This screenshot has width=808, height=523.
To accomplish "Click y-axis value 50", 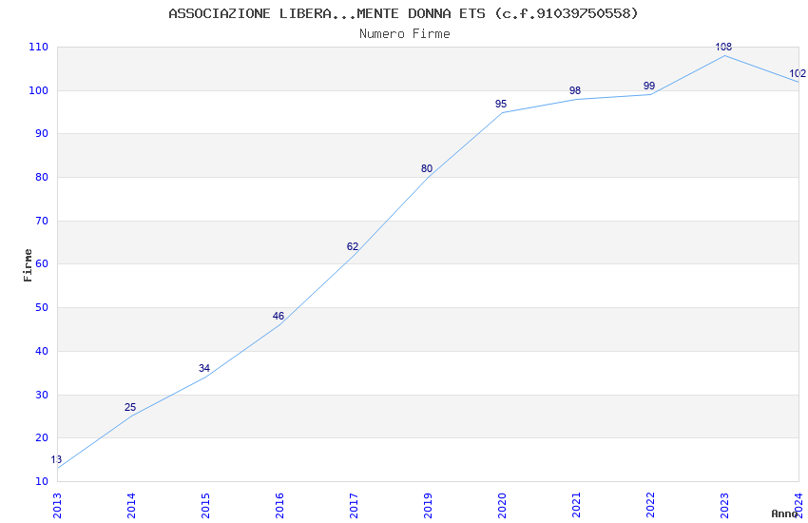I will coord(42,307).
